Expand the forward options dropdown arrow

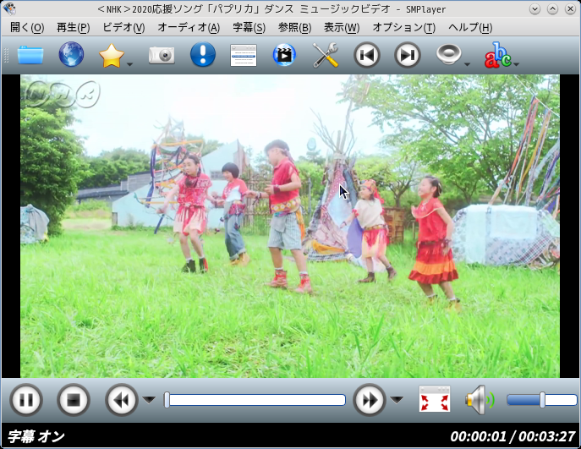(397, 400)
